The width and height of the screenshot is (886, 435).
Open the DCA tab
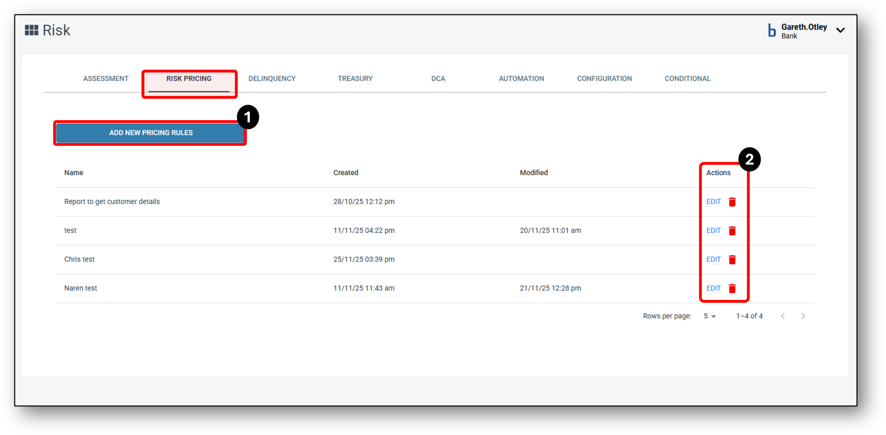[x=438, y=78]
